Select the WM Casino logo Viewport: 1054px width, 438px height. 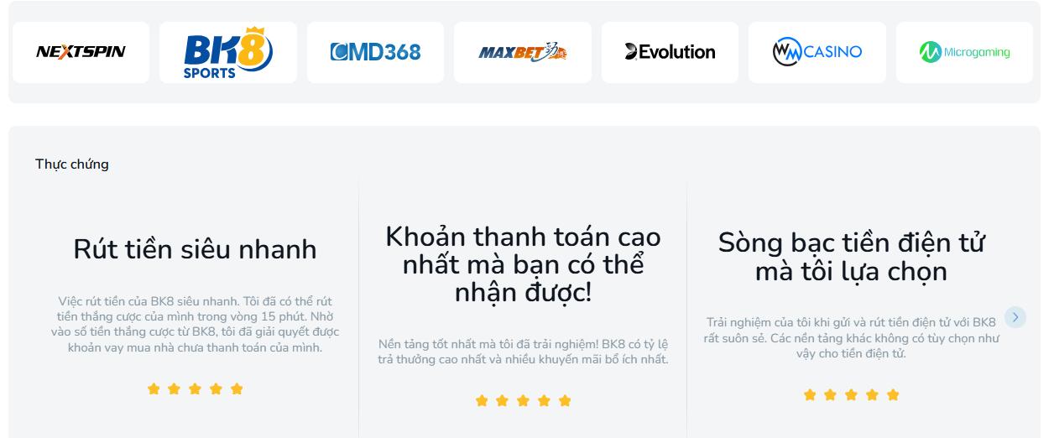point(817,52)
